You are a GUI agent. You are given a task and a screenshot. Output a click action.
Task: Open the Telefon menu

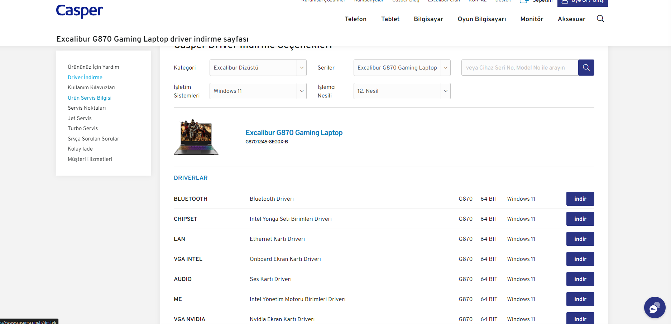coord(356,19)
